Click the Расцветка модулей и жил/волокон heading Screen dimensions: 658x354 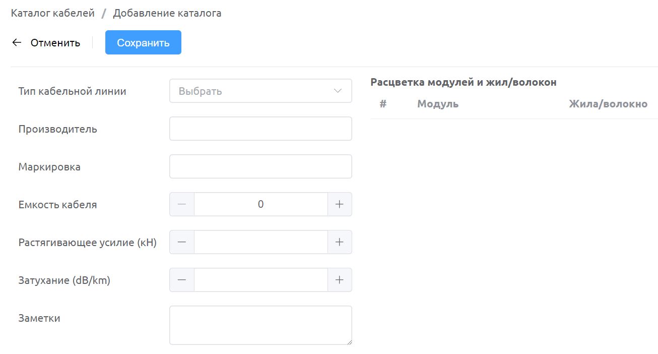464,82
